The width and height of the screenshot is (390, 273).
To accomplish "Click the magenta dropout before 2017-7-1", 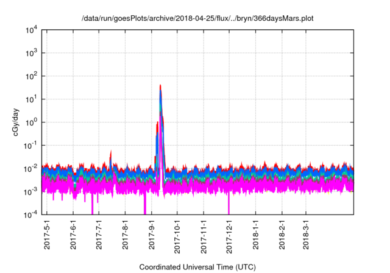I will tap(92, 204).
